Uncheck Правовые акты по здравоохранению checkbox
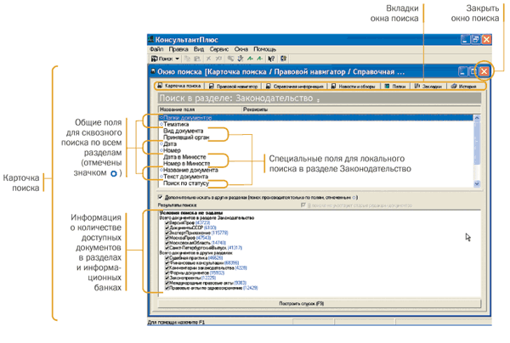The height and width of the screenshot is (343, 510). coord(167,288)
